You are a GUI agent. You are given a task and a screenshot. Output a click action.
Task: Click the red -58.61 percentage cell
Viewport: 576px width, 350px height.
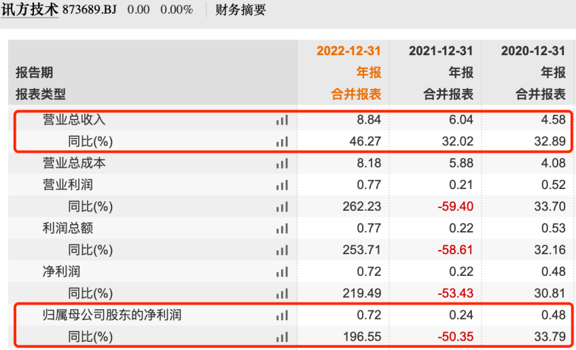pos(456,250)
